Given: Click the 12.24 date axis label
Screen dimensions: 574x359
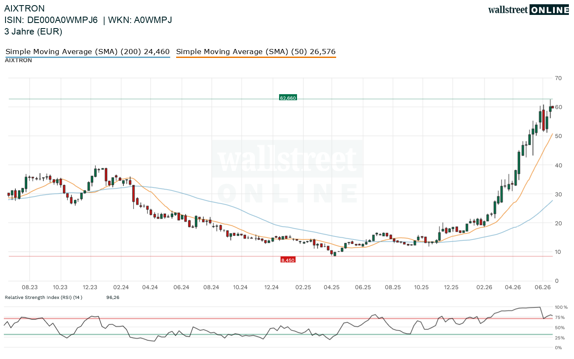Looking at the screenshot, I should (271, 287).
